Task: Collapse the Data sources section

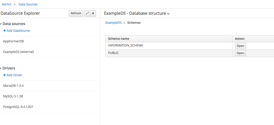Action: (x=1, y=24)
